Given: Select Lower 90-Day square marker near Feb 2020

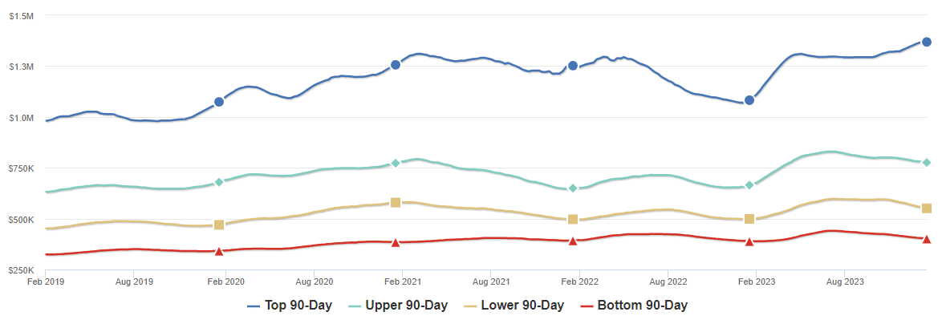Looking at the screenshot, I should click(219, 225).
